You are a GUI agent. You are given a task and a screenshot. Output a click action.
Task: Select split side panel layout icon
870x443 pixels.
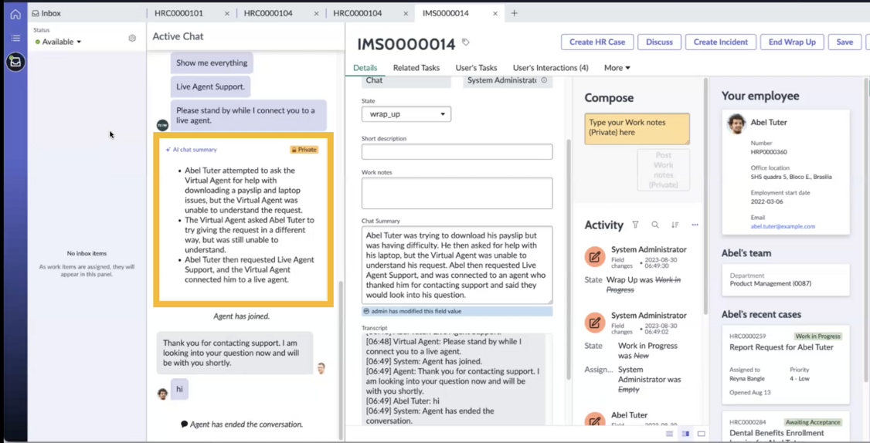tap(685, 434)
